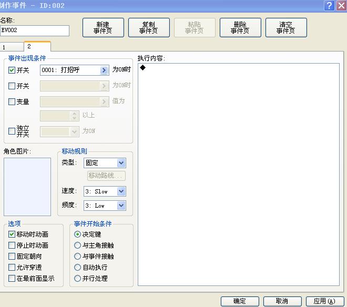Click the 应用(A) button
The width and height of the screenshot is (347, 307).
tap(325, 301)
